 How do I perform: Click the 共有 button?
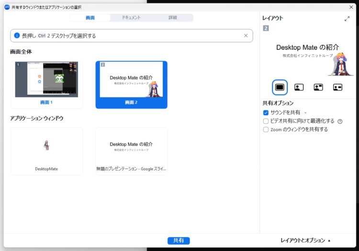pyautogui.click(x=179, y=240)
